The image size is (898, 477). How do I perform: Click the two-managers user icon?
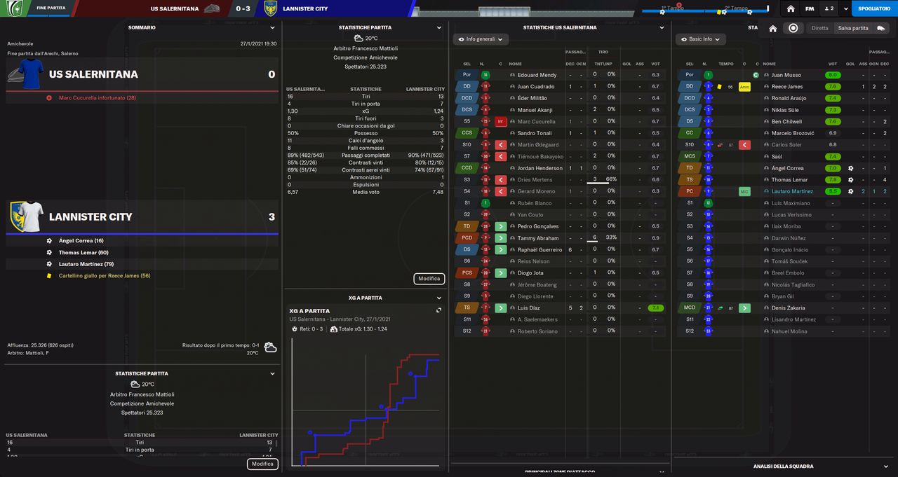point(829,8)
